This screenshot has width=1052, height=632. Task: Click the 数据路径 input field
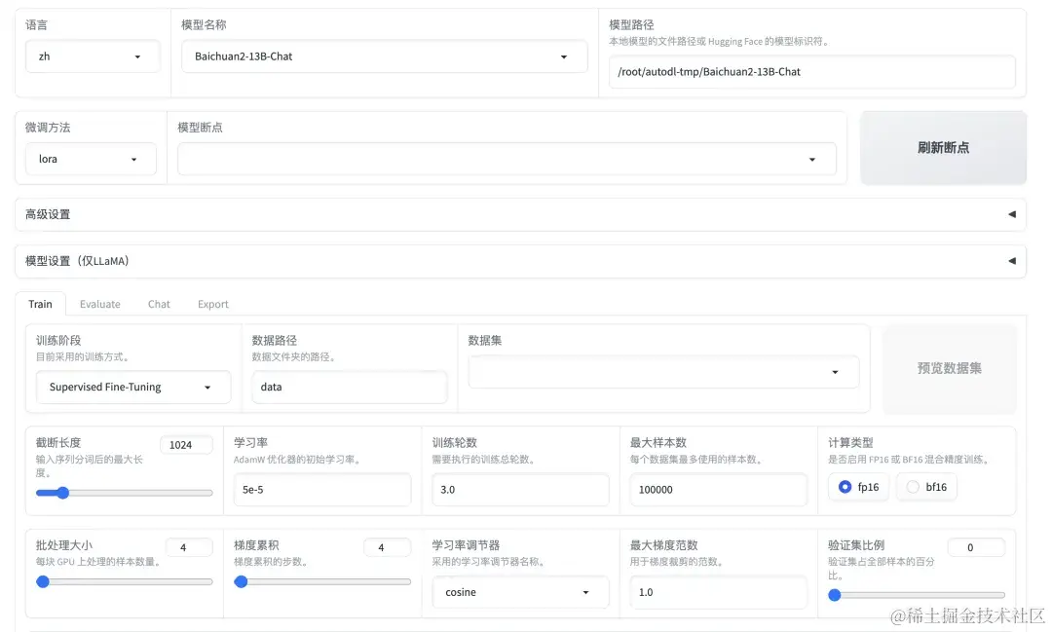tap(350, 388)
